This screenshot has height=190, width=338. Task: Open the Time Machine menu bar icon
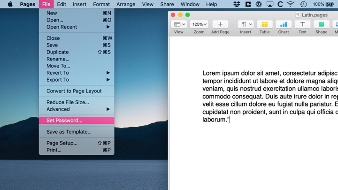(303, 4)
